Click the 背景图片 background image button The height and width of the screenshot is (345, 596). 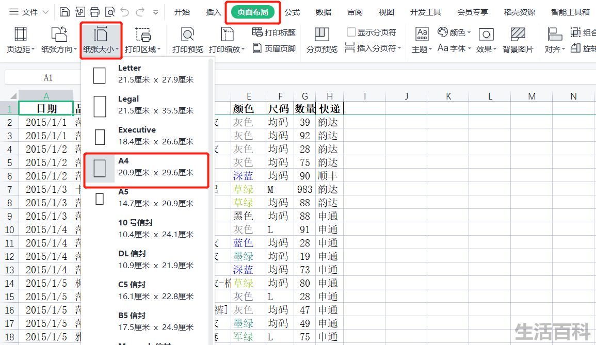[518, 40]
